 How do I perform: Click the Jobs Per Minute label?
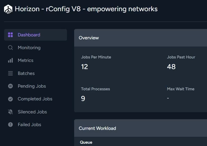pos(96,57)
